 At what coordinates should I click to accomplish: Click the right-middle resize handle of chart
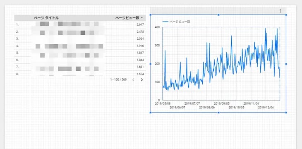[x=286, y=64]
